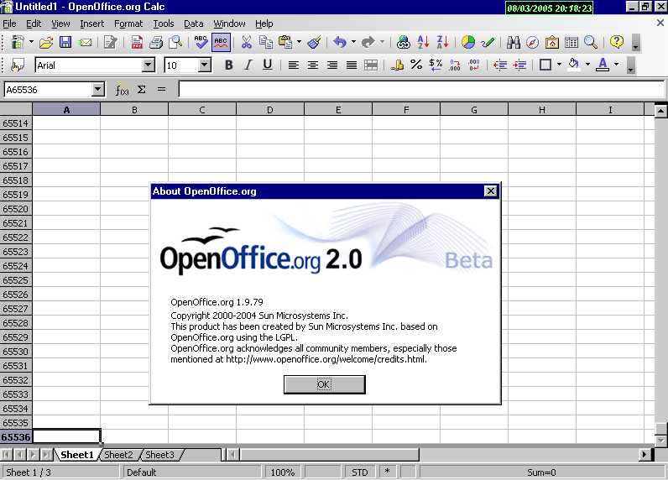This screenshot has height=480, width=668.
Task: Open the Name Box dropdown
Action: click(98, 90)
